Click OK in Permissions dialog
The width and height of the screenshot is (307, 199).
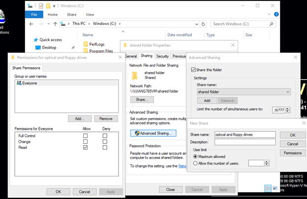coord(59,192)
